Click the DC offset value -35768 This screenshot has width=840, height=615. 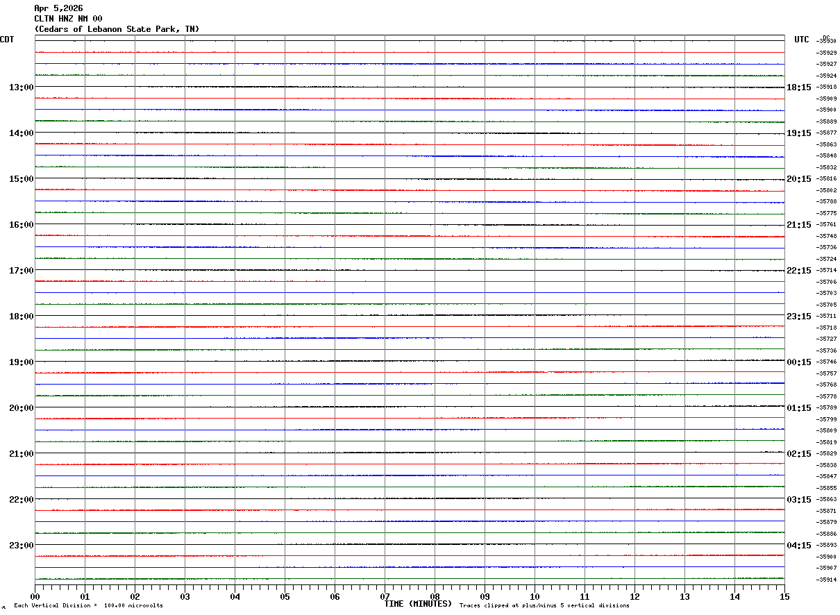coord(826,385)
